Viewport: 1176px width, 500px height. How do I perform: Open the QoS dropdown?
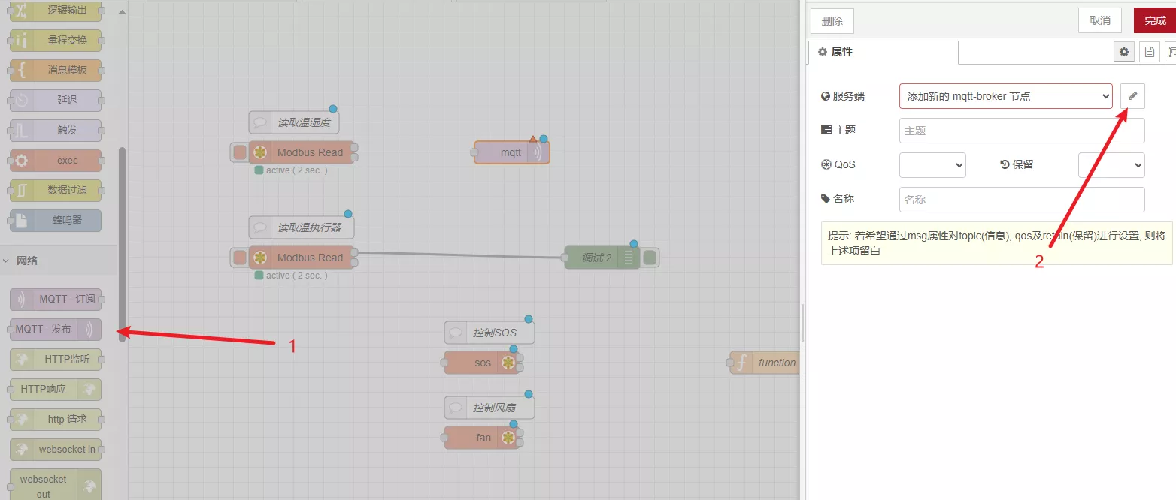(932, 164)
